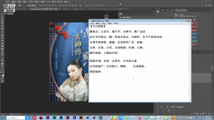
Task: Select the Magic Wand tool
Action: point(2,20)
